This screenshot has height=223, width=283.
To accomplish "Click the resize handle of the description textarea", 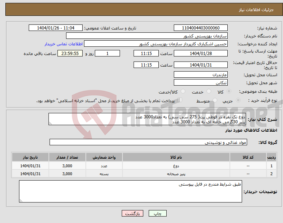I will point(50,123).
